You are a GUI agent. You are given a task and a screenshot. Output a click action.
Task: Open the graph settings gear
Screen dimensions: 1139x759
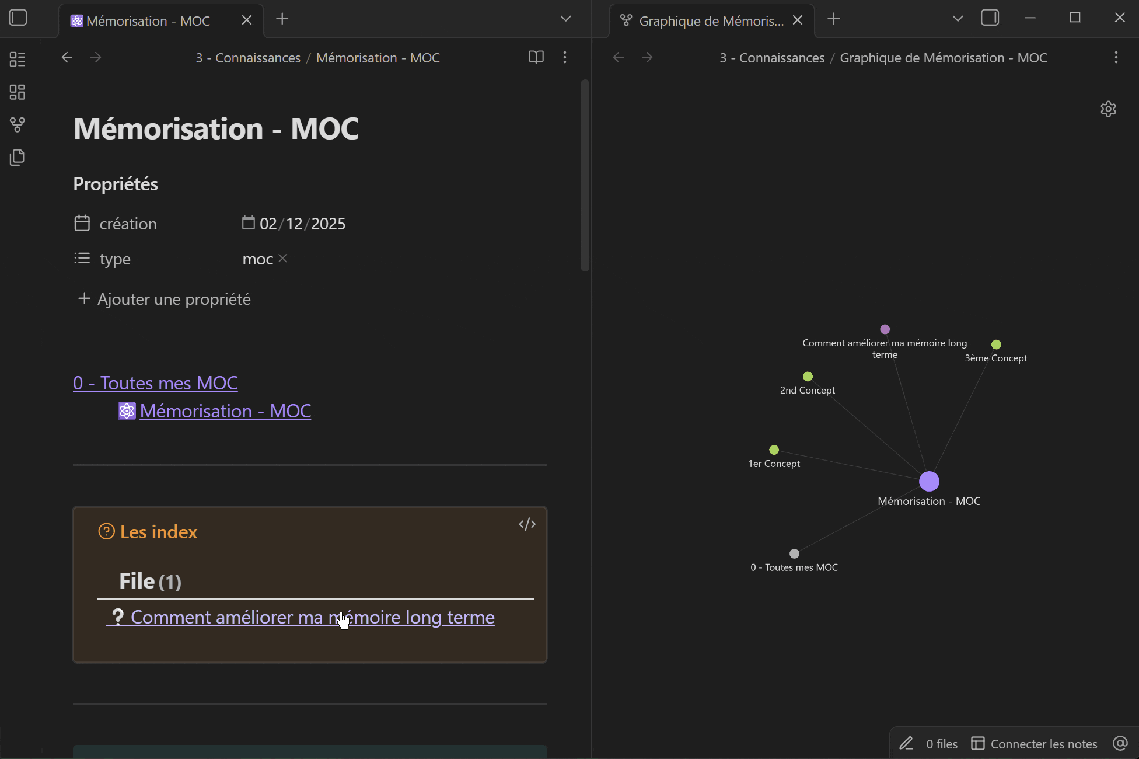coord(1108,109)
